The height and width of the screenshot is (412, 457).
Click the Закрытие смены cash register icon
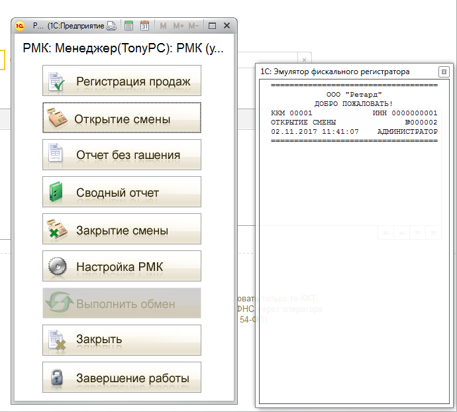pos(57,229)
